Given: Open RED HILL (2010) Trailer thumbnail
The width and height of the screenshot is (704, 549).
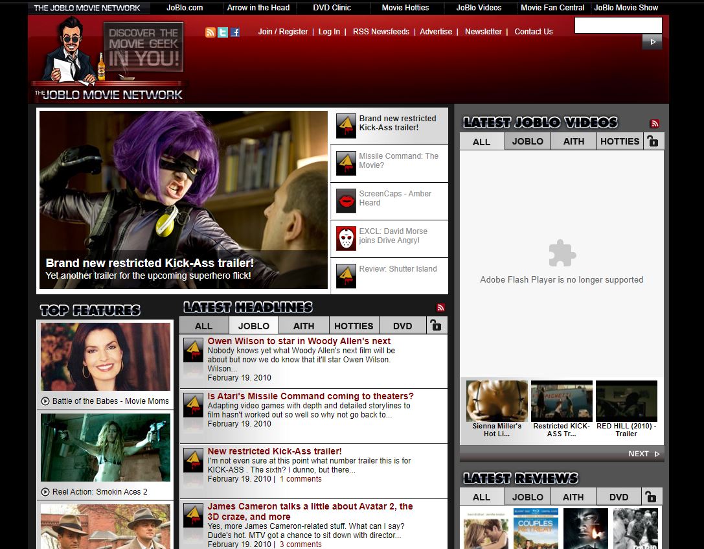Looking at the screenshot, I should click(626, 401).
